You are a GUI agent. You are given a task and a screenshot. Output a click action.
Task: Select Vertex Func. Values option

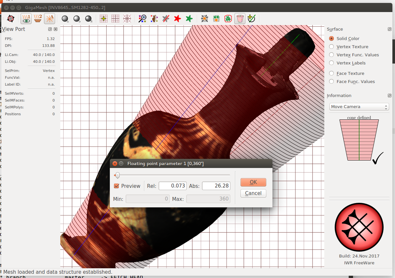coord(354,55)
